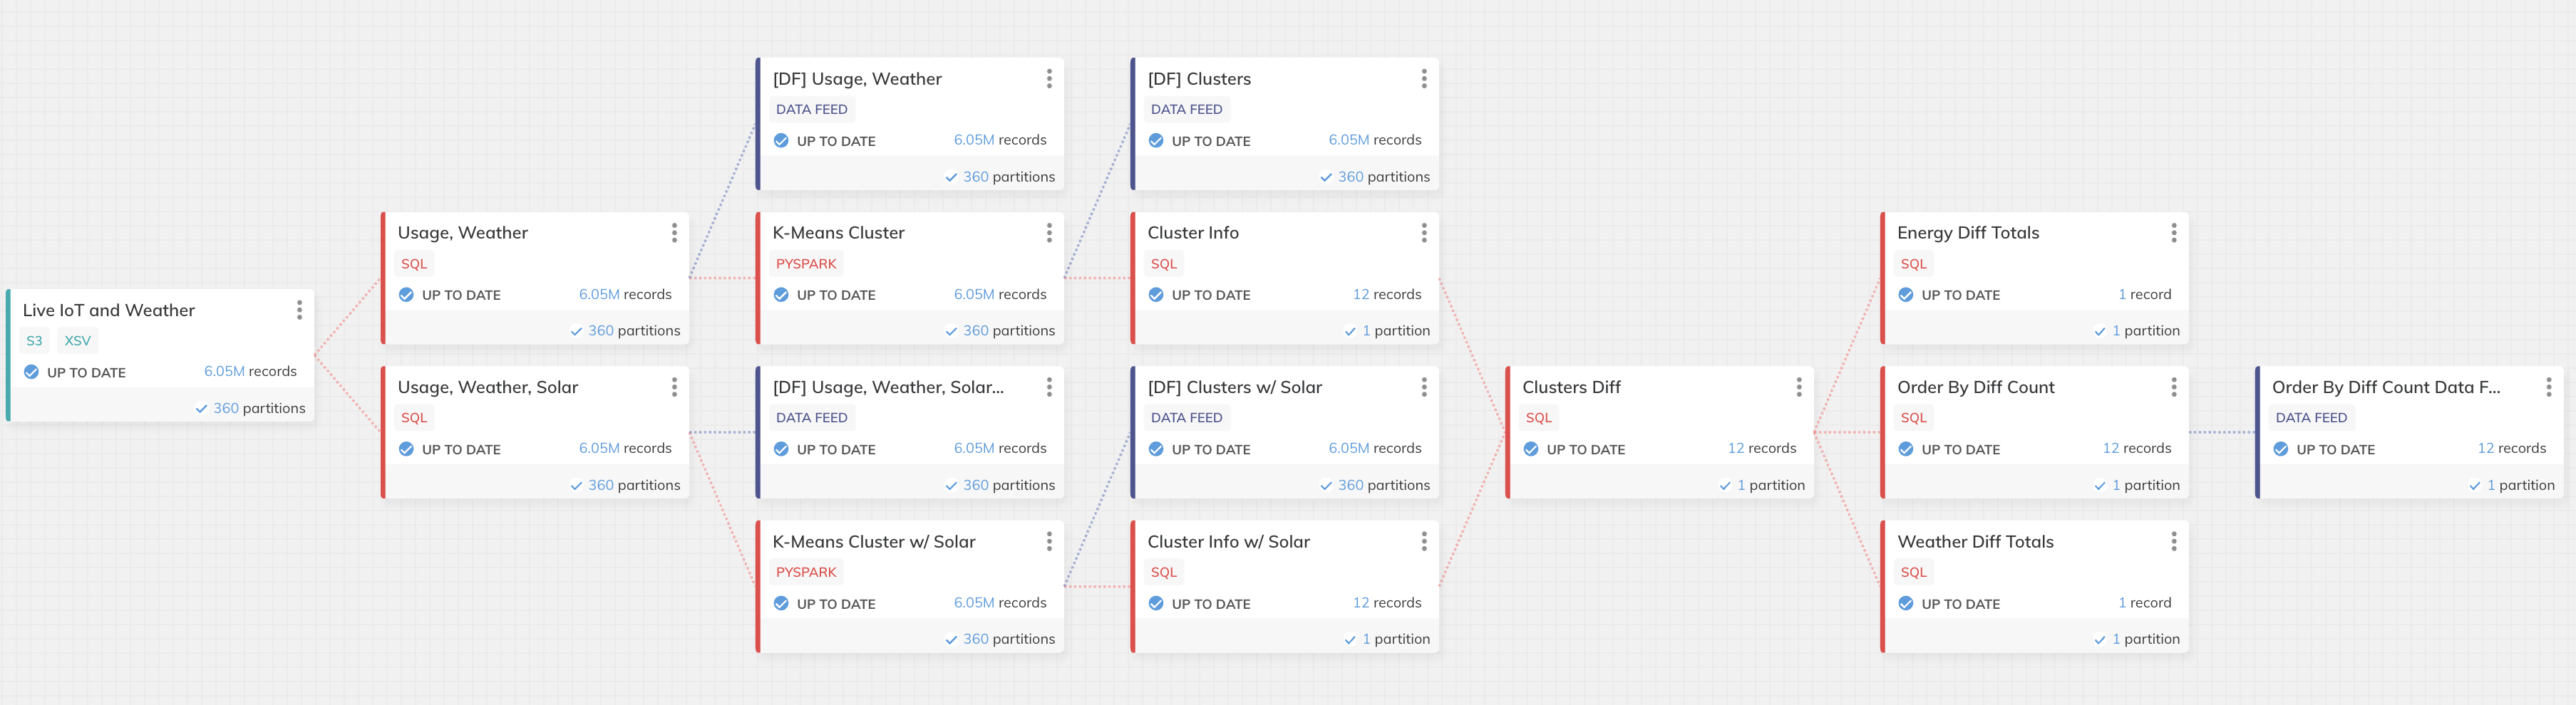Click the DATA FEED tag on [DF] Usage, Weather

[812, 110]
